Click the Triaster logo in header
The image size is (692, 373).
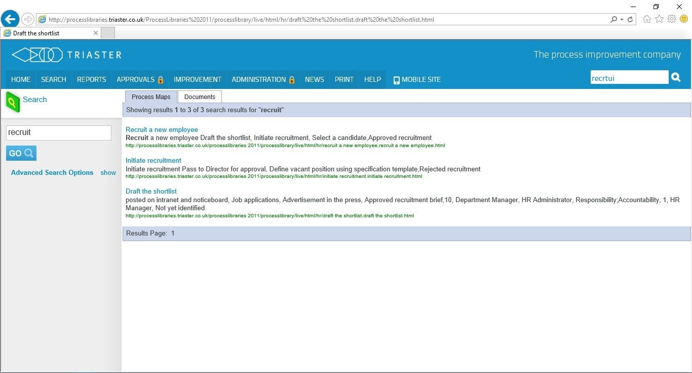(66, 55)
